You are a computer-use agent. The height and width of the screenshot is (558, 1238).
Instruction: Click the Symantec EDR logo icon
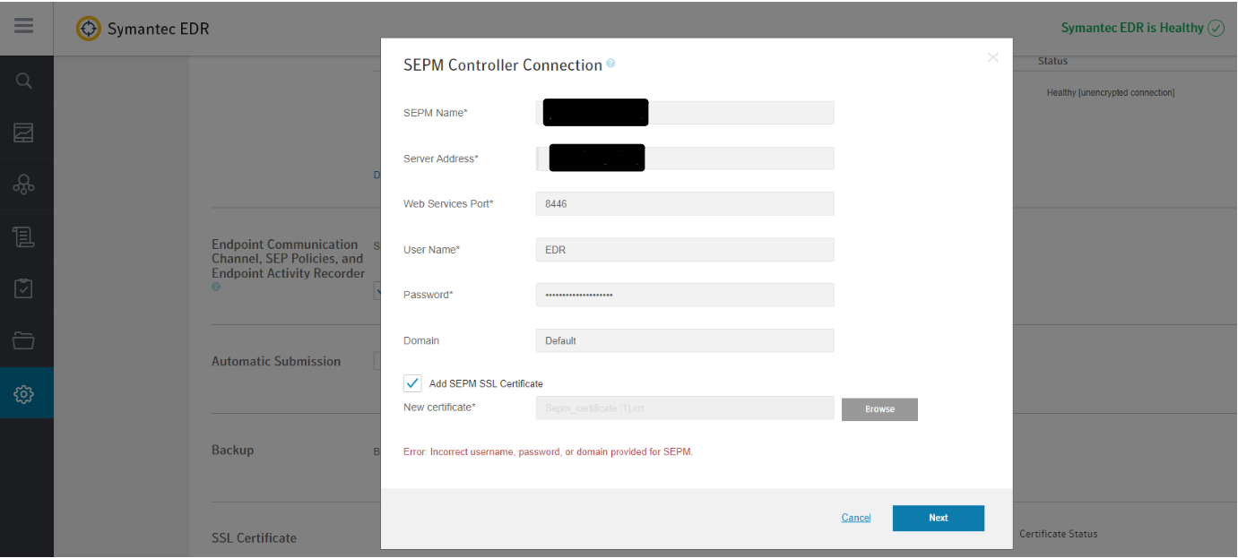89,28
